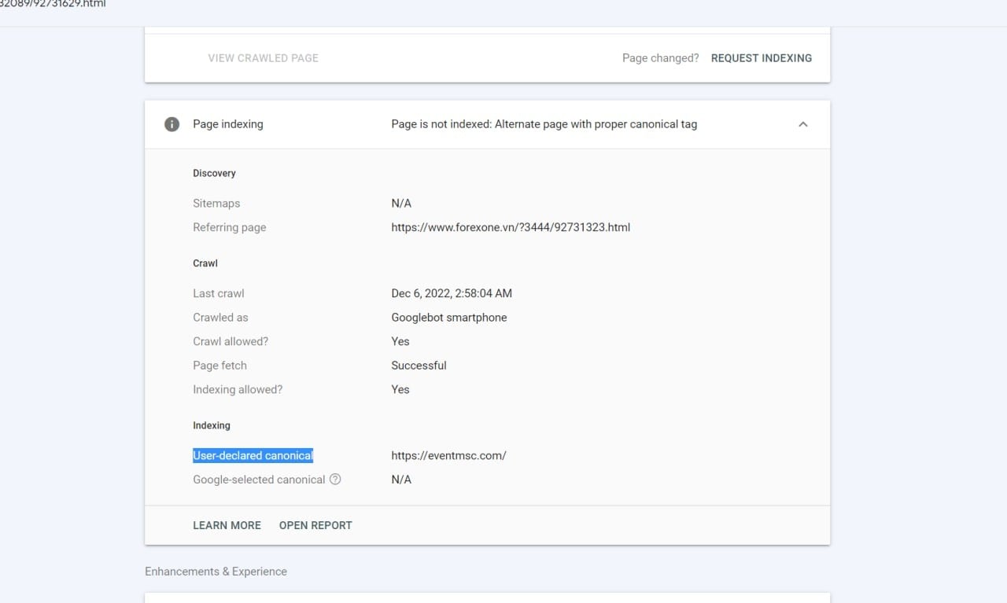The image size is (1007, 603).
Task: Click the LEARN MORE link
Action: 227,525
